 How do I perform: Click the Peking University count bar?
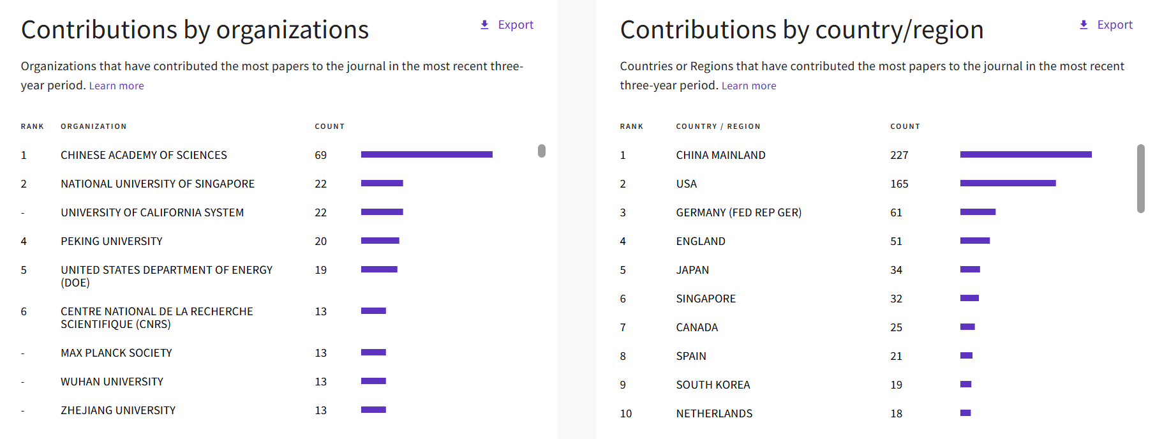click(380, 241)
